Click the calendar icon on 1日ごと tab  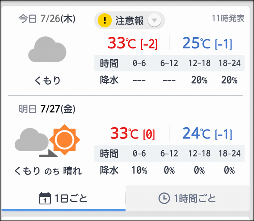pos(45,198)
